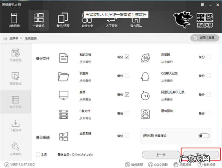Click 主菜单 breadcrumb
This screenshot has height=168, width=222.
(14, 38)
